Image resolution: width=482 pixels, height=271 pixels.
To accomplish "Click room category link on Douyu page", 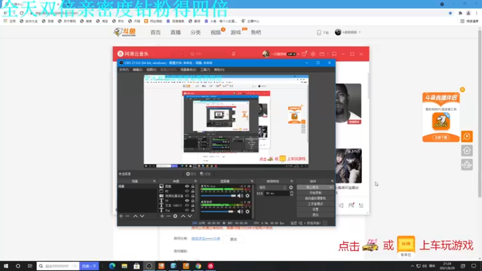I will point(205,238).
